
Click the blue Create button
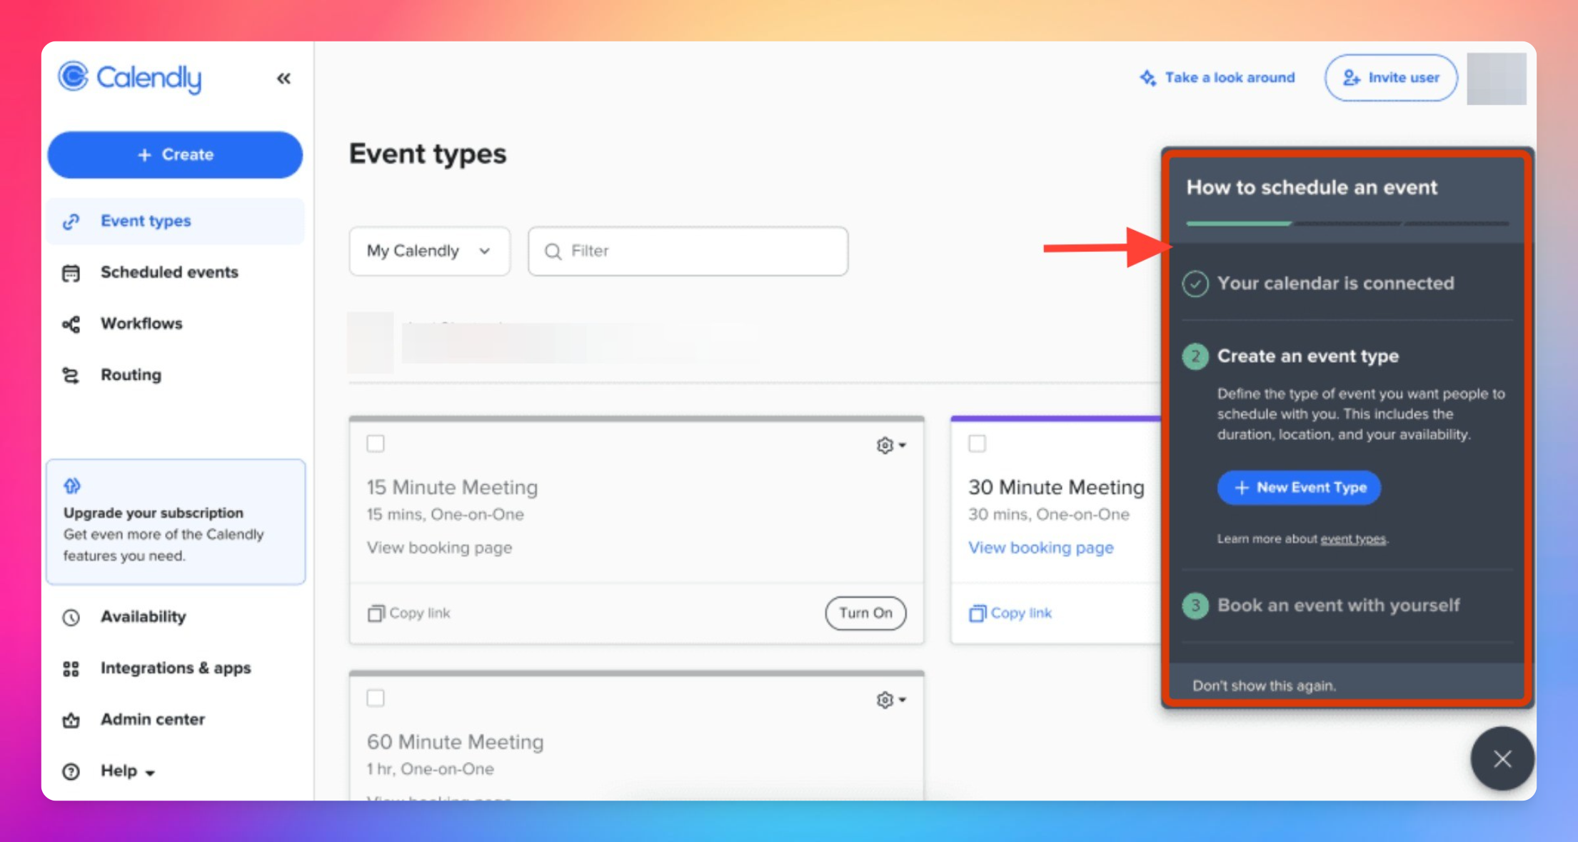tap(175, 154)
